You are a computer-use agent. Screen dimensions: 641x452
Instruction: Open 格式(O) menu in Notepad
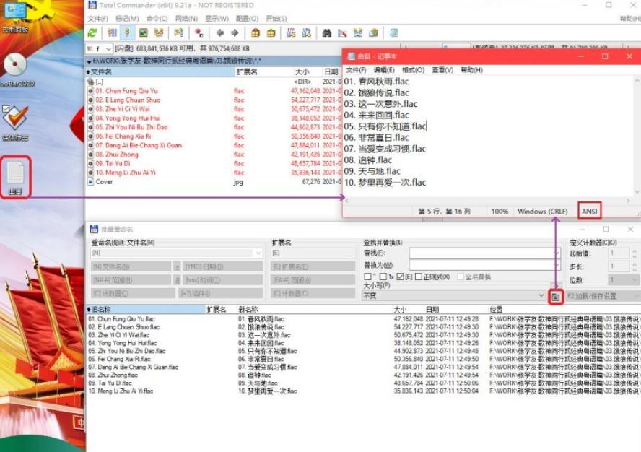coord(414,70)
